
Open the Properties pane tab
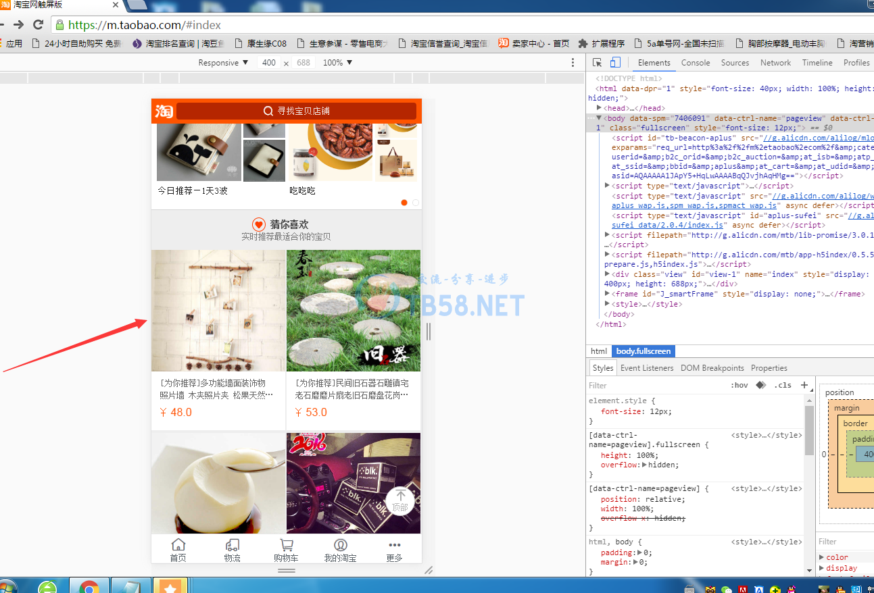pos(769,368)
